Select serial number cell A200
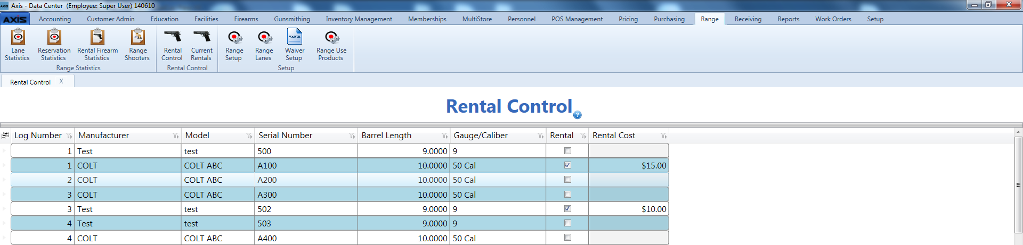The image size is (1023, 245). coord(306,180)
